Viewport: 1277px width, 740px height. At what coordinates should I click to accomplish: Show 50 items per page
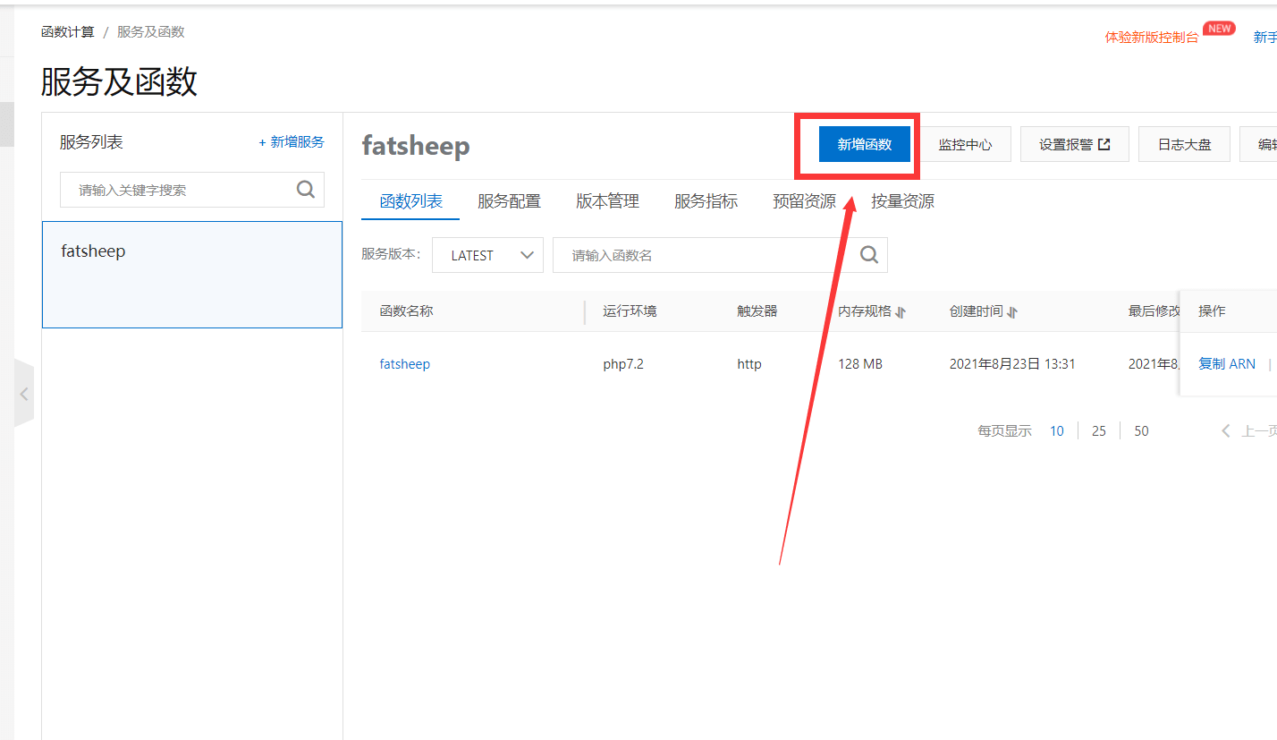(1142, 431)
